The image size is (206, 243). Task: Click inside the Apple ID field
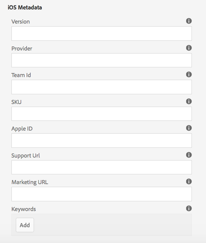click(102, 141)
